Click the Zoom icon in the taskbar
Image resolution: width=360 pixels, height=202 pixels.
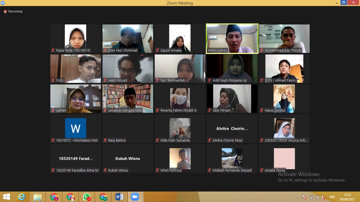[x=135, y=197]
